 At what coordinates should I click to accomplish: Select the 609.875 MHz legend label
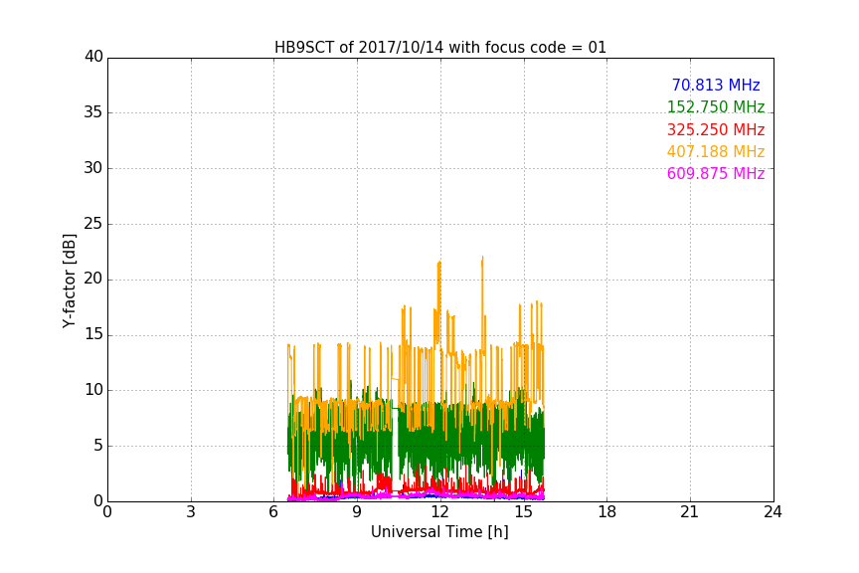click(716, 173)
